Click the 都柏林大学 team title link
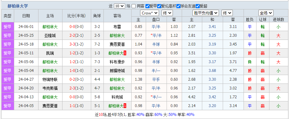This screenshot has height=119, width=289. tap(18, 6)
